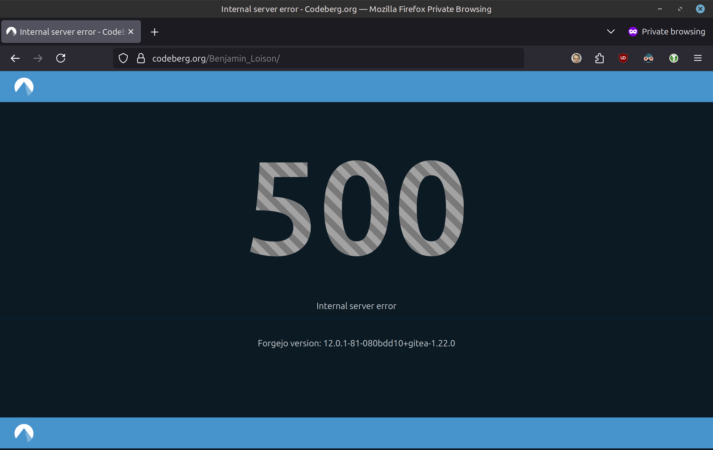Click the avatar face extension icon
Screen dimensions: 713x450
(x=576, y=58)
